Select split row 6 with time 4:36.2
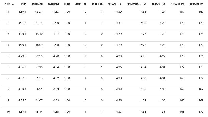Image resolution: width=208 pixels, height=117 pixels. point(104,69)
